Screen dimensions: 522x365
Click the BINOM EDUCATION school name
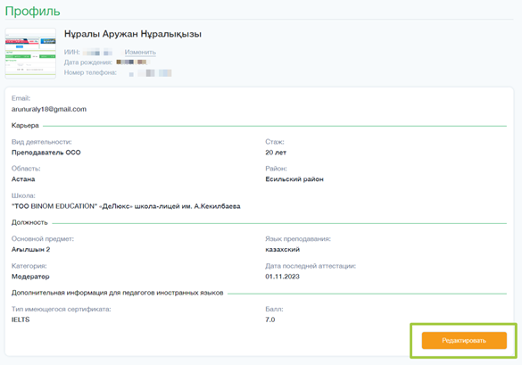point(126,206)
